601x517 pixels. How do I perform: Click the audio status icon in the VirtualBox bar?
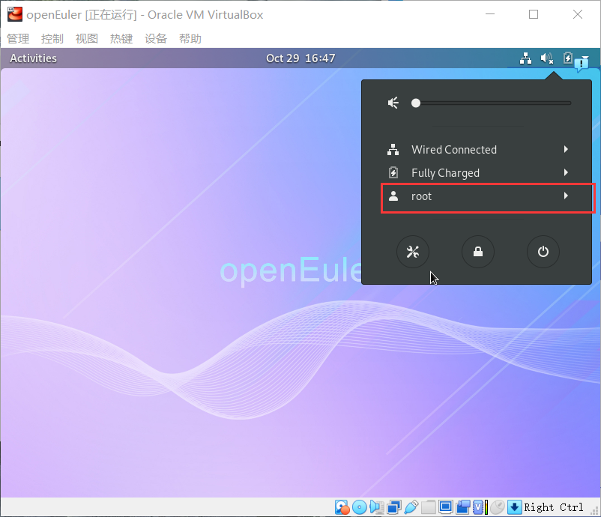pyautogui.click(x=377, y=507)
